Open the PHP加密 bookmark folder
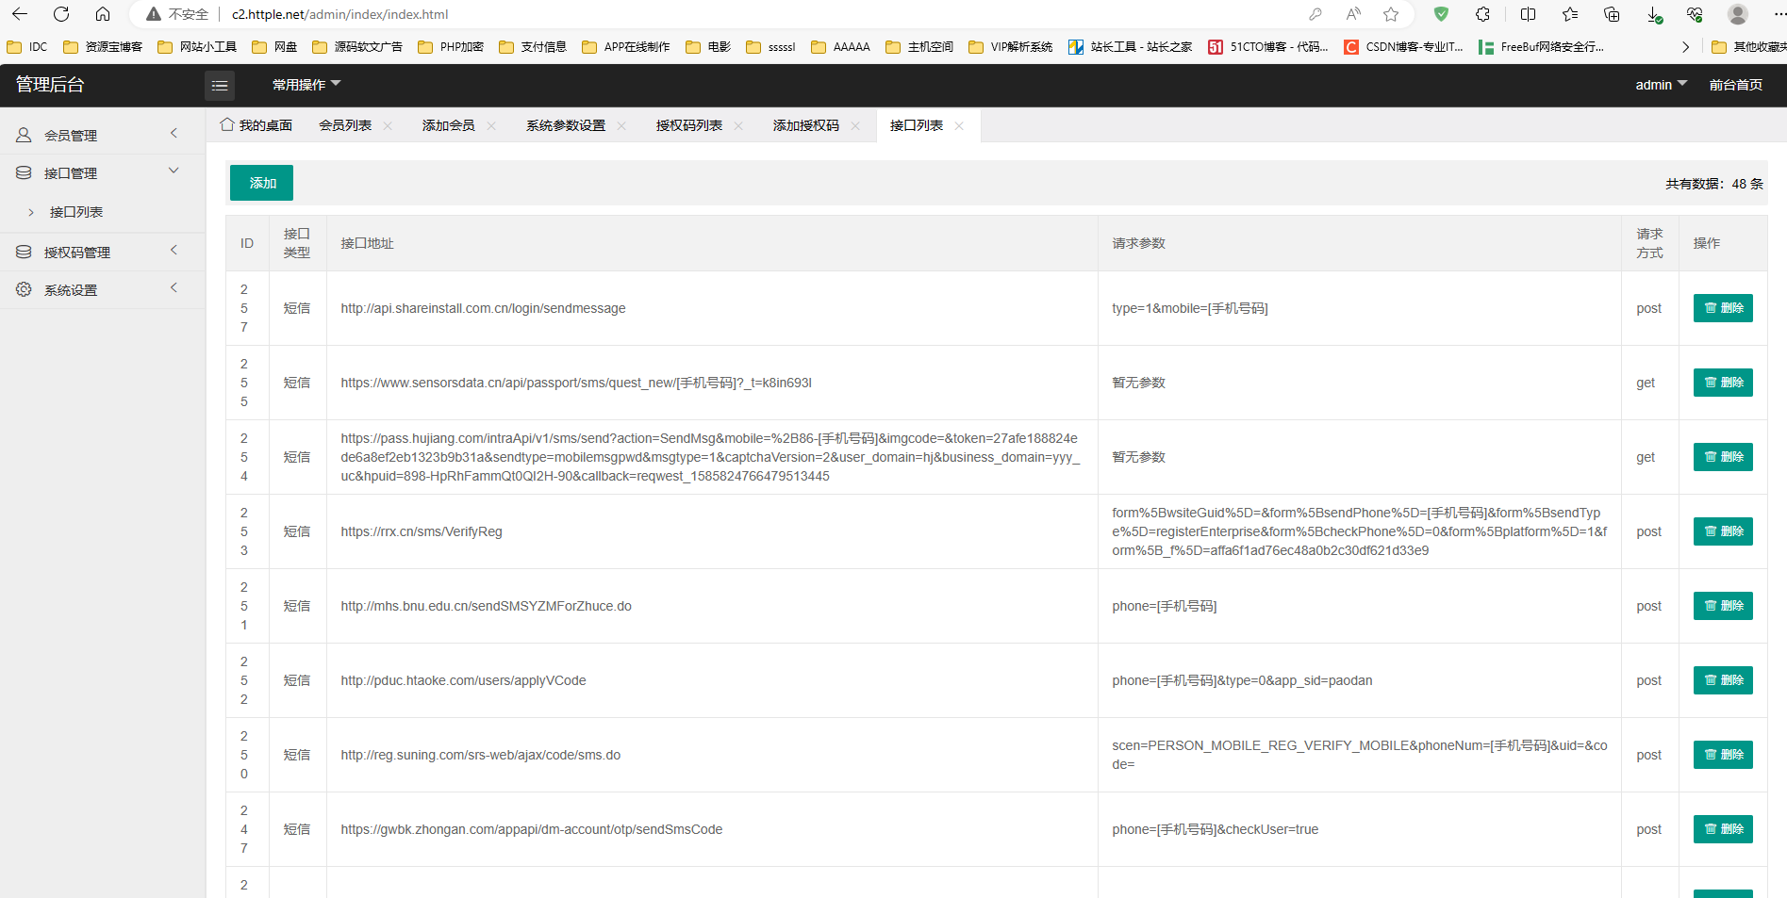 pyautogui.click(x=451, y=47)
